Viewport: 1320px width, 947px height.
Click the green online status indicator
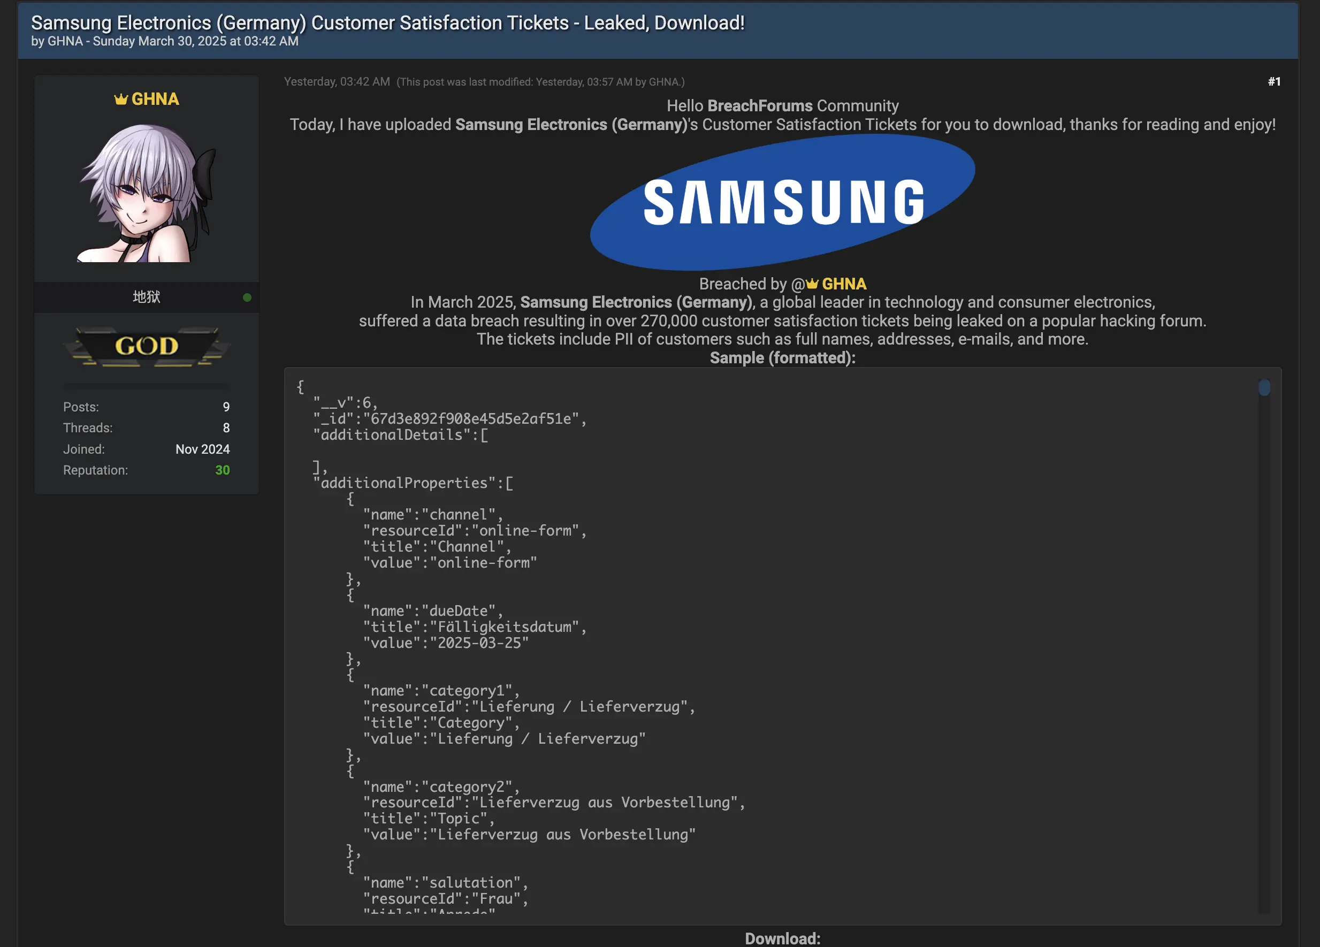(x=247, y=297)
